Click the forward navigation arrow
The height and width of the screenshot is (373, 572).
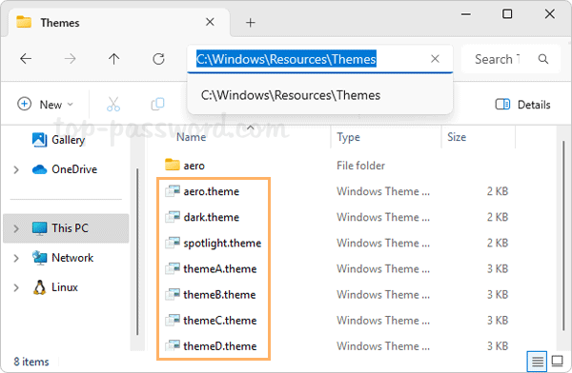coord(70,59)
